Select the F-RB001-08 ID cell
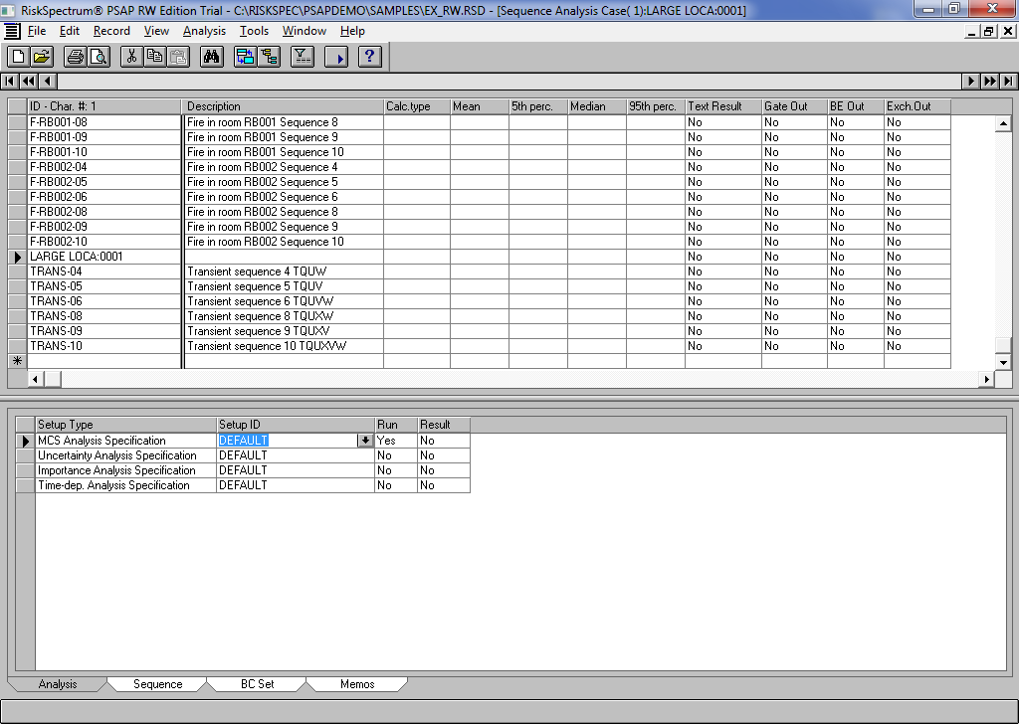Screen dimensions: 1019x724 pos(103,122)
